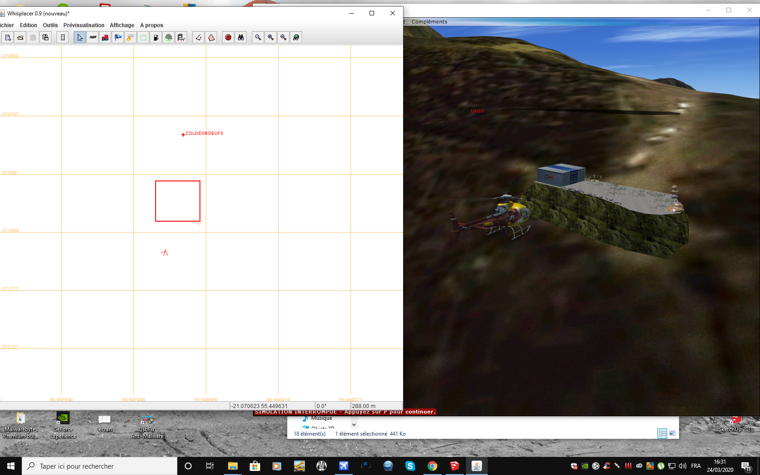Click the zoom out magnifier icon

pos(283,38)
